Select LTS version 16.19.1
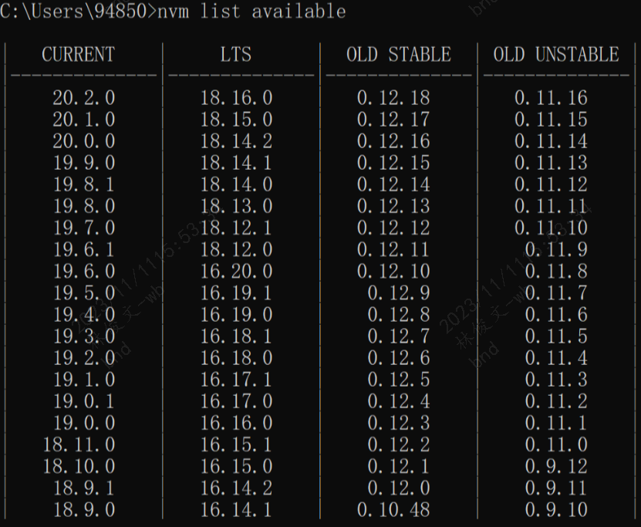 pyautogui.click(x=236, y=293)
